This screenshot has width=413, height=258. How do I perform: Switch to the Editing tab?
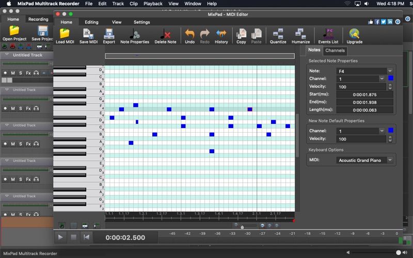[91, 22]
